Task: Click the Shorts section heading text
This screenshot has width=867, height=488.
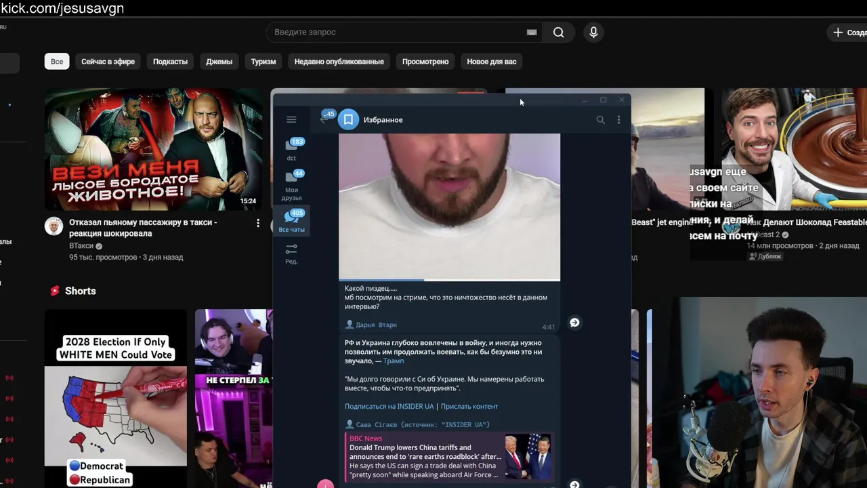Action: (x=80, y=291)
